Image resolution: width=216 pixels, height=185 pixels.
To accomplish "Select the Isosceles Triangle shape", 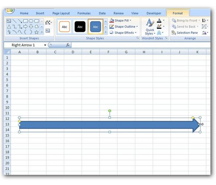I will (x=9, y=27).
